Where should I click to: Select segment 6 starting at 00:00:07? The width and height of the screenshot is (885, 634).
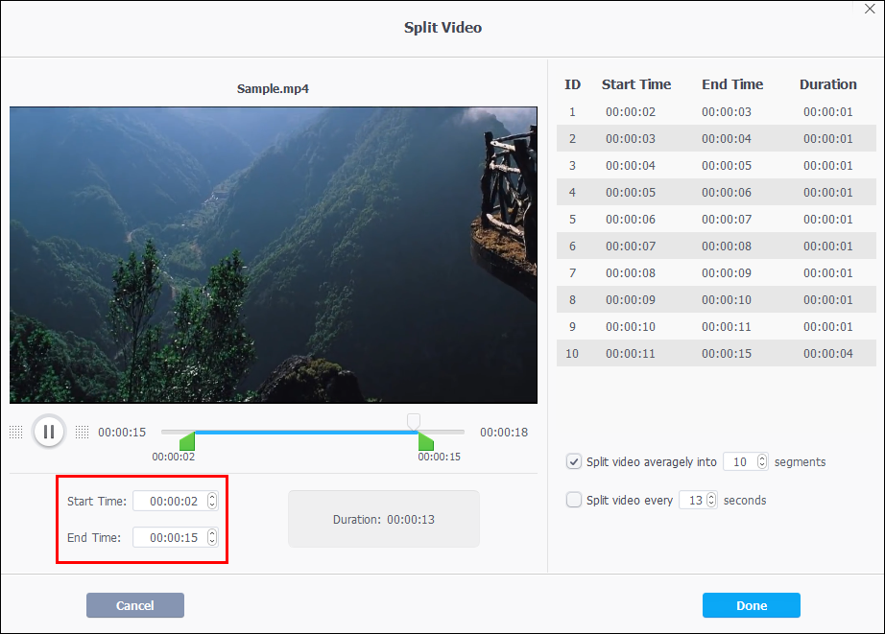[x=716, y=246]
